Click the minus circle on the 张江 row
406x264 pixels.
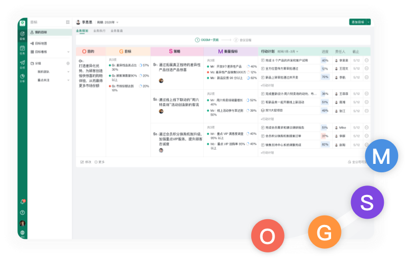click(366, 111)
